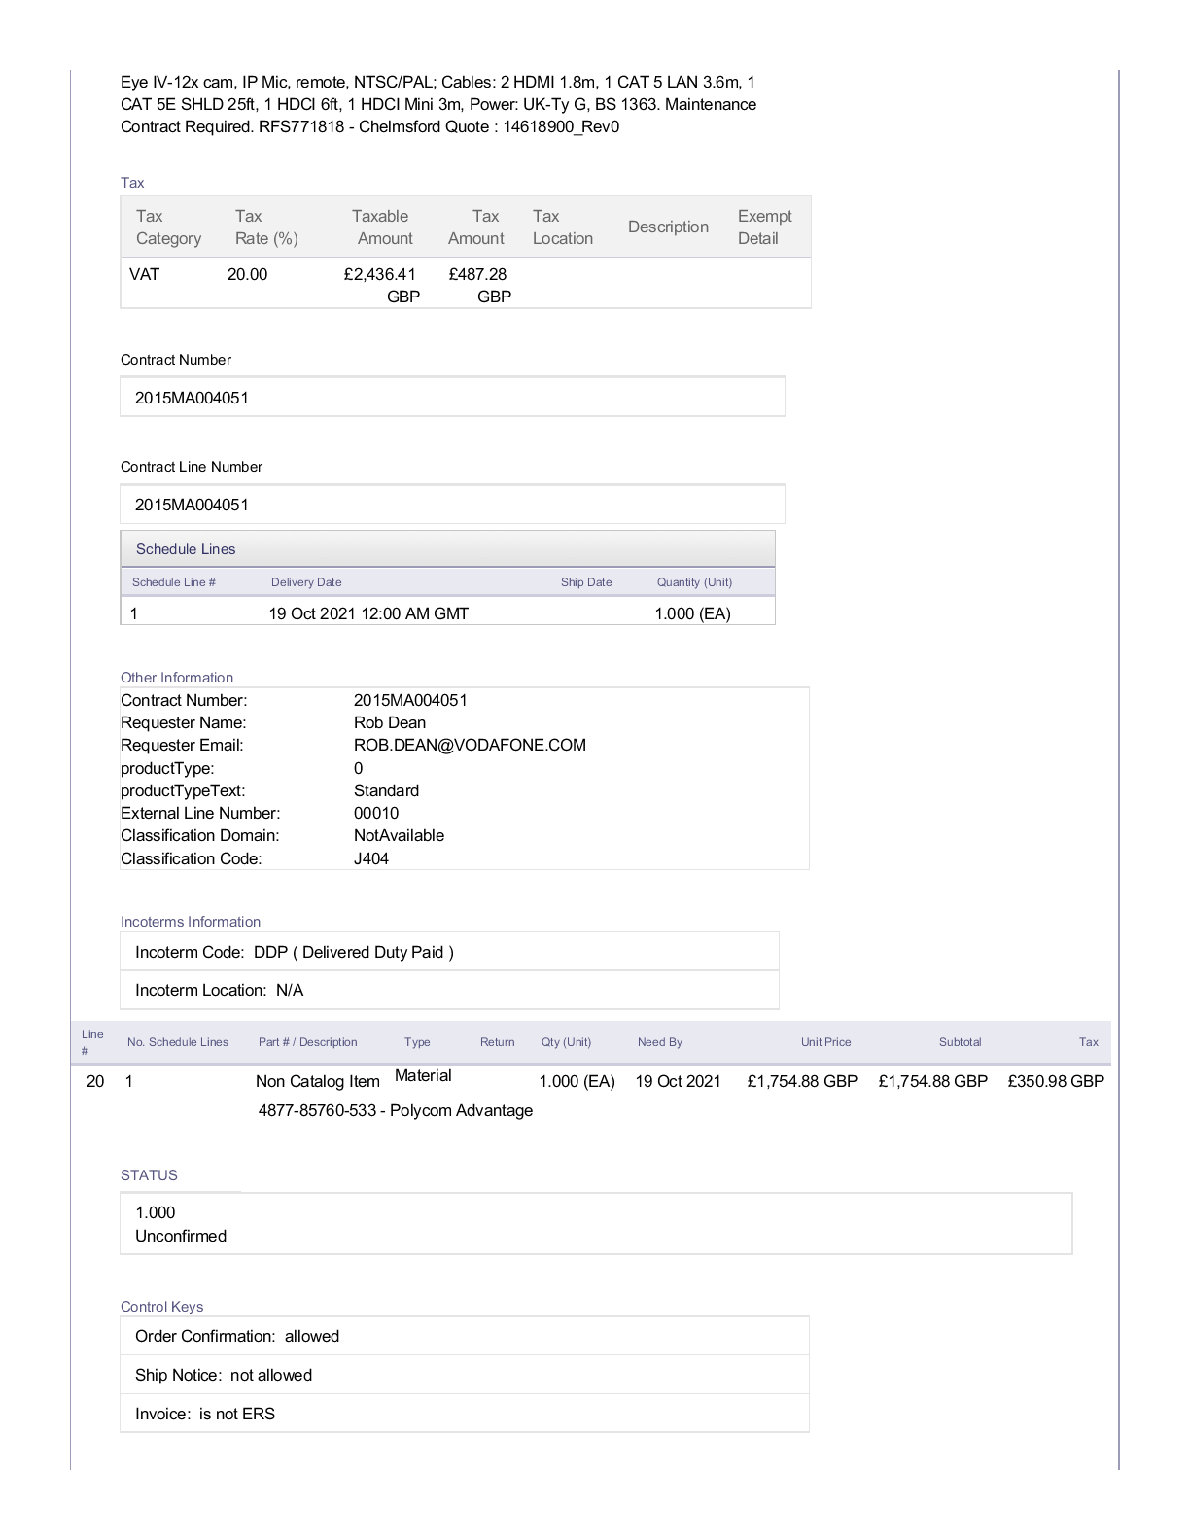
Task: Click the Unit Price column header
Action: (x=825, y=1042)
